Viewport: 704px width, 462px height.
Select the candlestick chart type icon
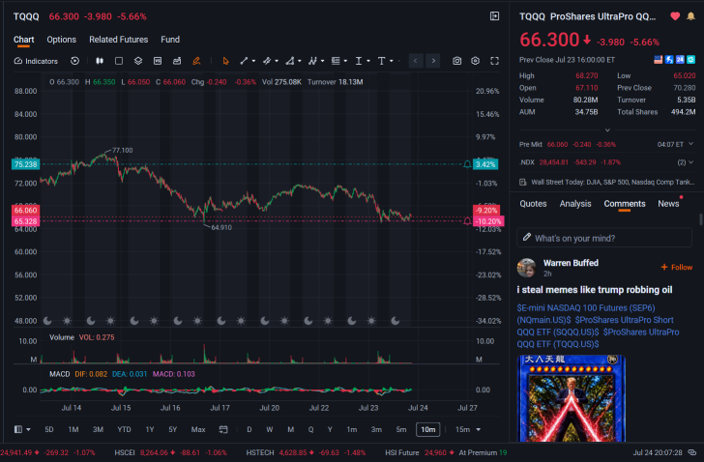tap(100, 61)
